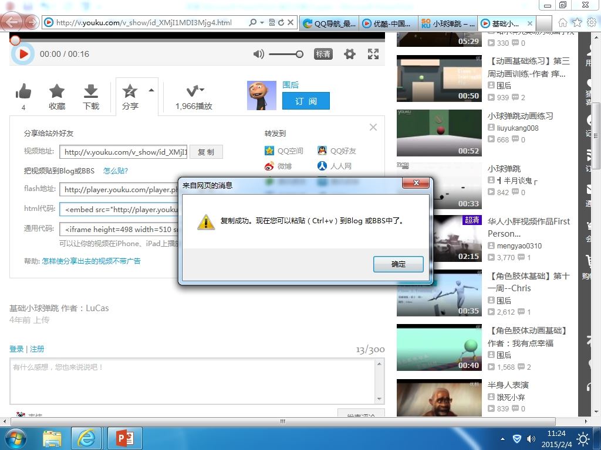Click the video progress bar handle

click(x=15, y=40)
